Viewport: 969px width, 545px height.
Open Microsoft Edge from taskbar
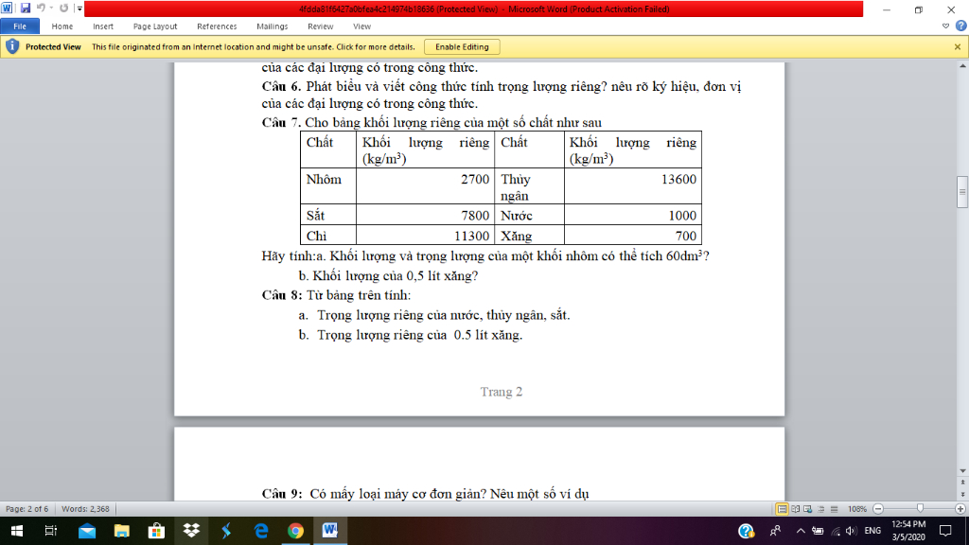(x=261, y=531)
